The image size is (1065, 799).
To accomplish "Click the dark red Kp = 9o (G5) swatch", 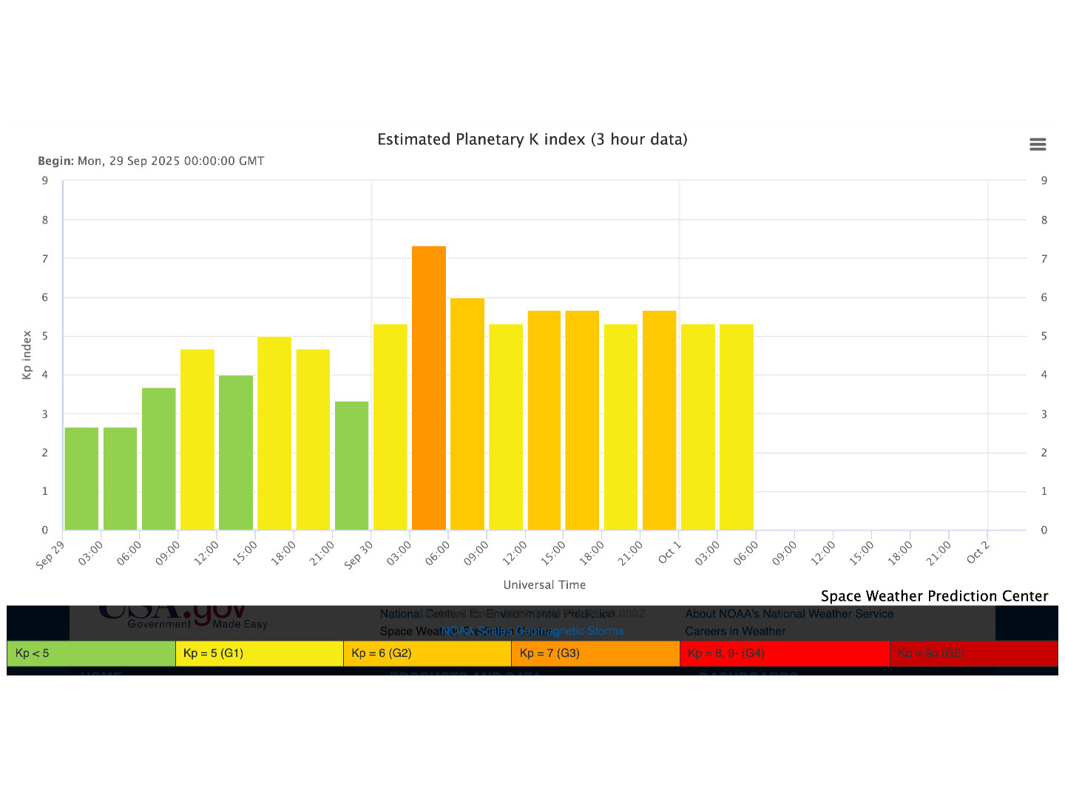I will 973,653.
